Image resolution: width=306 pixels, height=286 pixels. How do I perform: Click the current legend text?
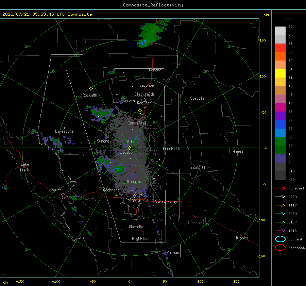(x=295, y=239)
